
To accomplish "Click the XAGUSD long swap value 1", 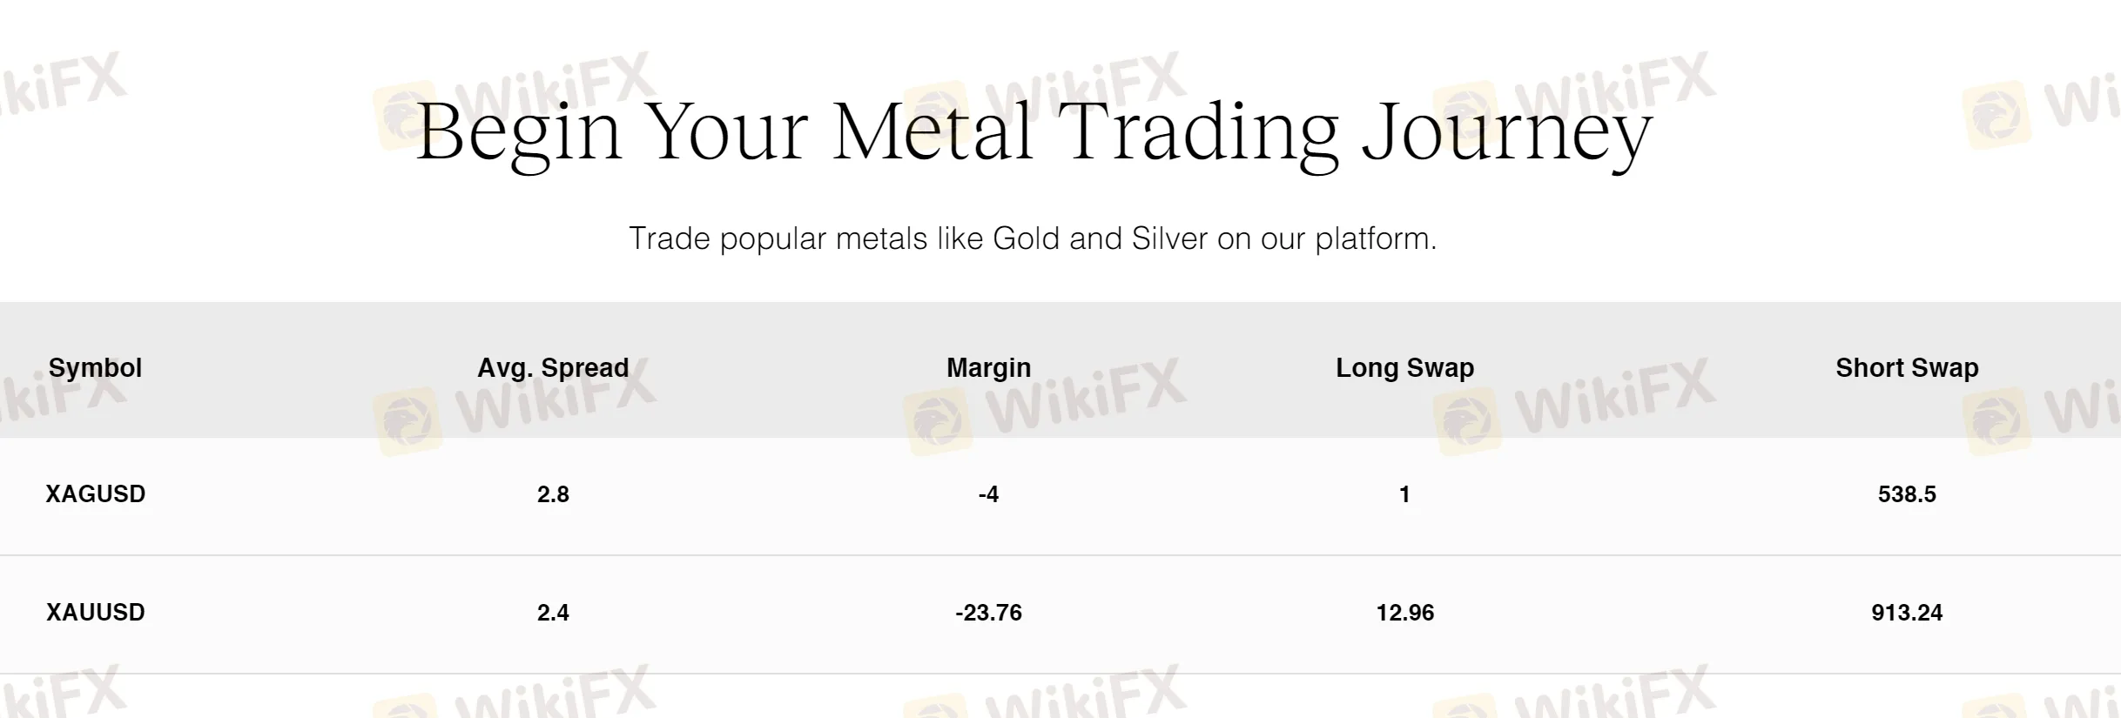I will click(1404, 494).
